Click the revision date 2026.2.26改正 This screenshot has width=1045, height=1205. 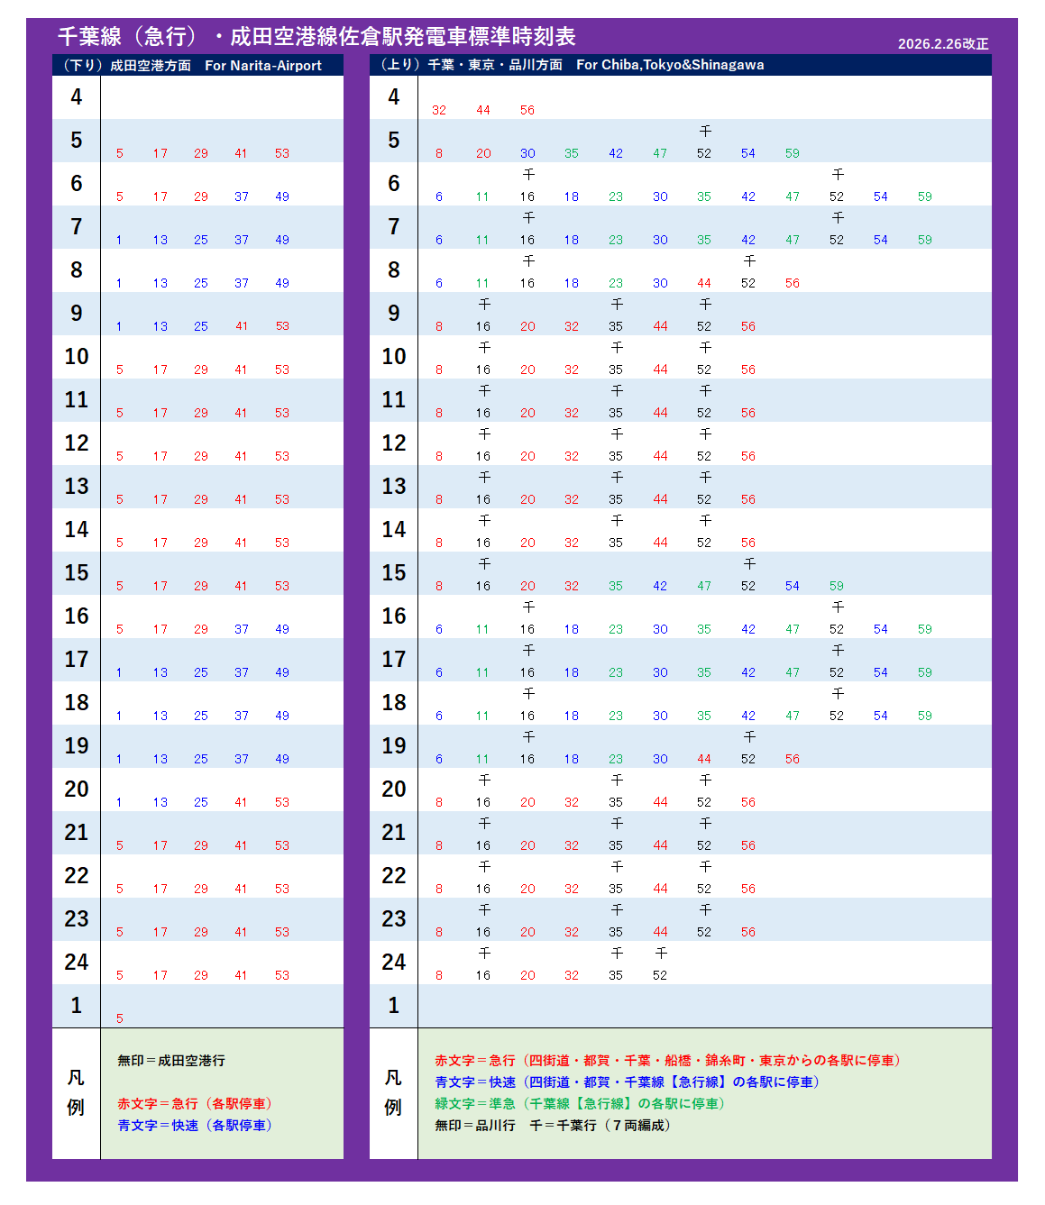pos(942,43)
